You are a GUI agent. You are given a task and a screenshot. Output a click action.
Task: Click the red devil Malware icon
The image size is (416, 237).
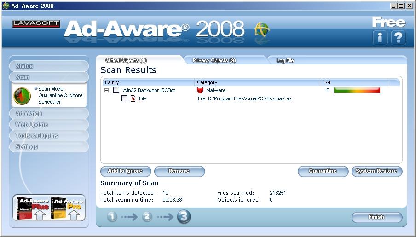[x=200, y=90]
